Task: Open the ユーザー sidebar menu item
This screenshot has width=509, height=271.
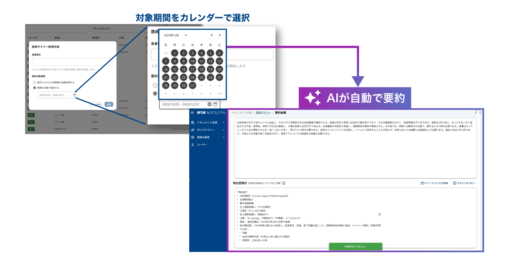Action: pyautogui.click(x=202, y=145)
